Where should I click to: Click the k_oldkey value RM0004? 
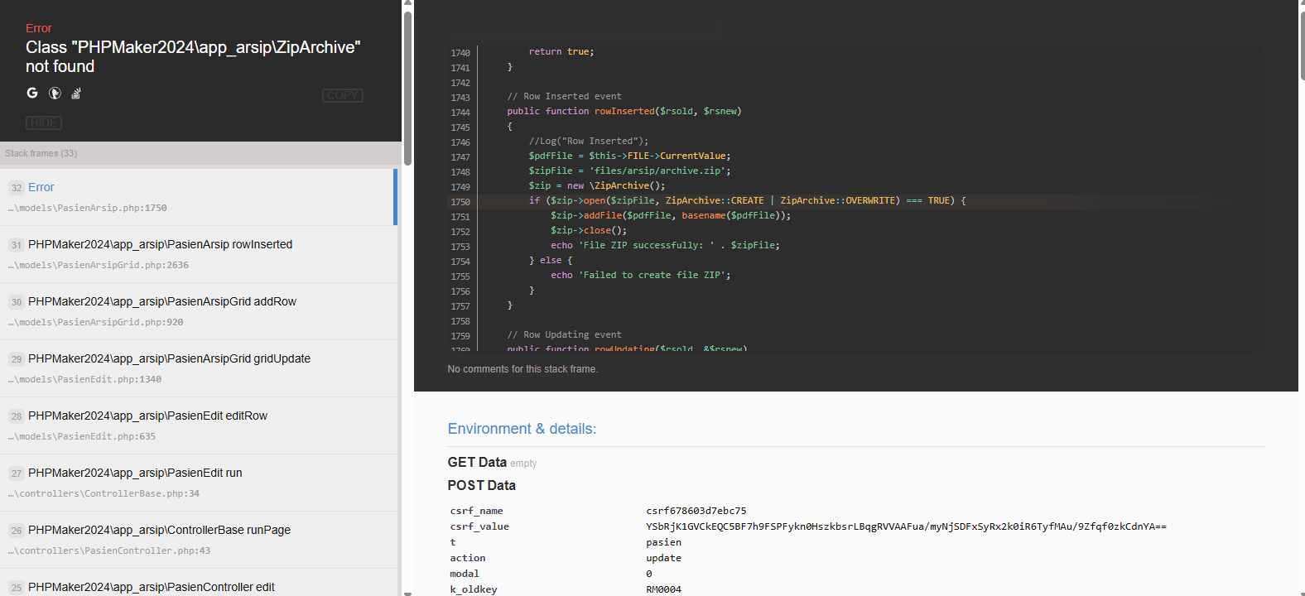point(664,589)
